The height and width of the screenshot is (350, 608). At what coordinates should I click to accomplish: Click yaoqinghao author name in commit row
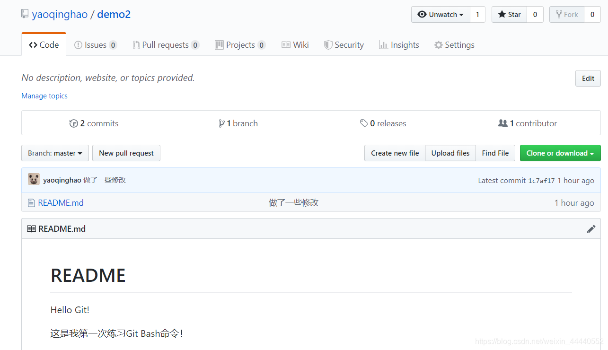[x=62, y=180]
